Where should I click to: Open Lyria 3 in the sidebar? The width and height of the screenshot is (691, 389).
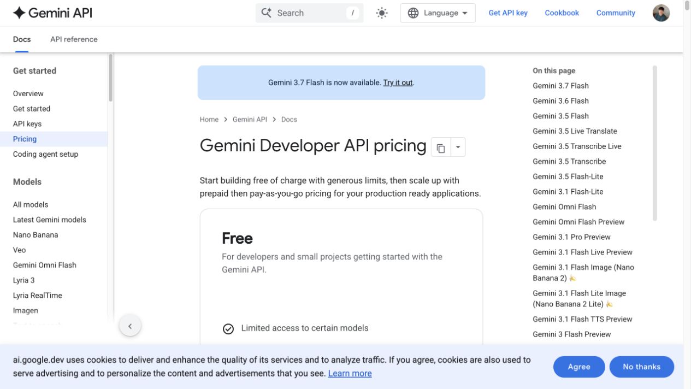(24, 280)
